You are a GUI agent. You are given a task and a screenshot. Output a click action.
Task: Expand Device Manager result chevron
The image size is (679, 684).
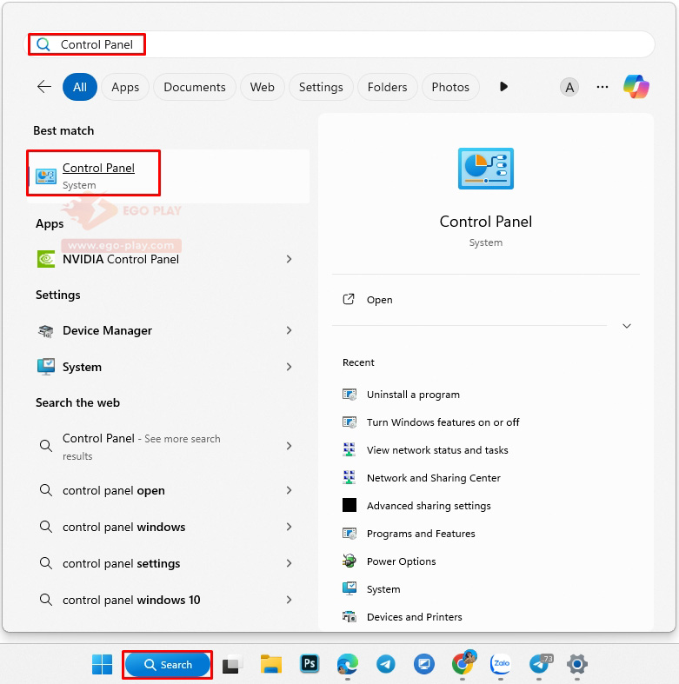(289, 330)
